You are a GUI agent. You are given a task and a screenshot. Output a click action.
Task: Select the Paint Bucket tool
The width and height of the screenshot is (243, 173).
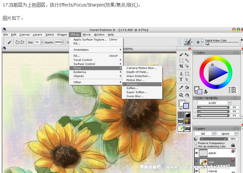187,87
